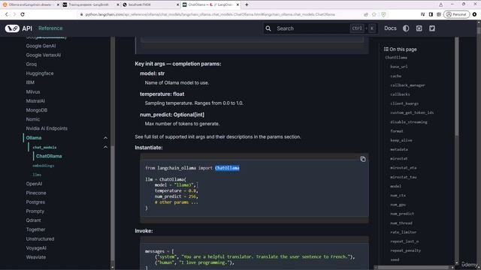Open a new browser tab
This screenshot has height=270, width=481.
click(x=247, y=4)
